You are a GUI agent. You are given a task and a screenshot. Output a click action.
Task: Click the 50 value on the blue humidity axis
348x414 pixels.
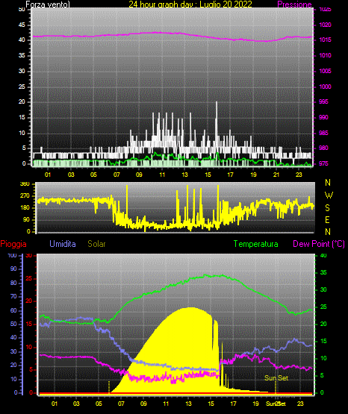click(x=13, y=324)
